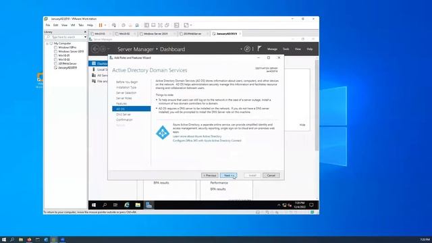Click Server Manager notifications flag icon
Screen dimensions: 432x243
point(259,49)
